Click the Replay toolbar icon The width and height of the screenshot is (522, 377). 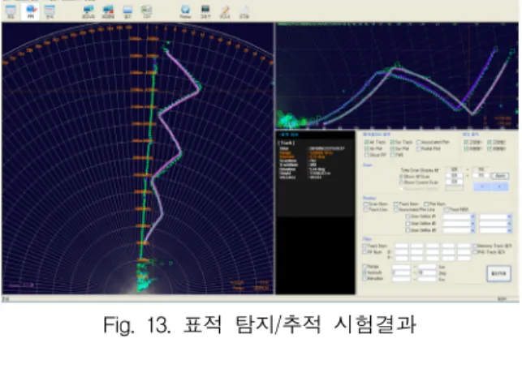point(185,11)
